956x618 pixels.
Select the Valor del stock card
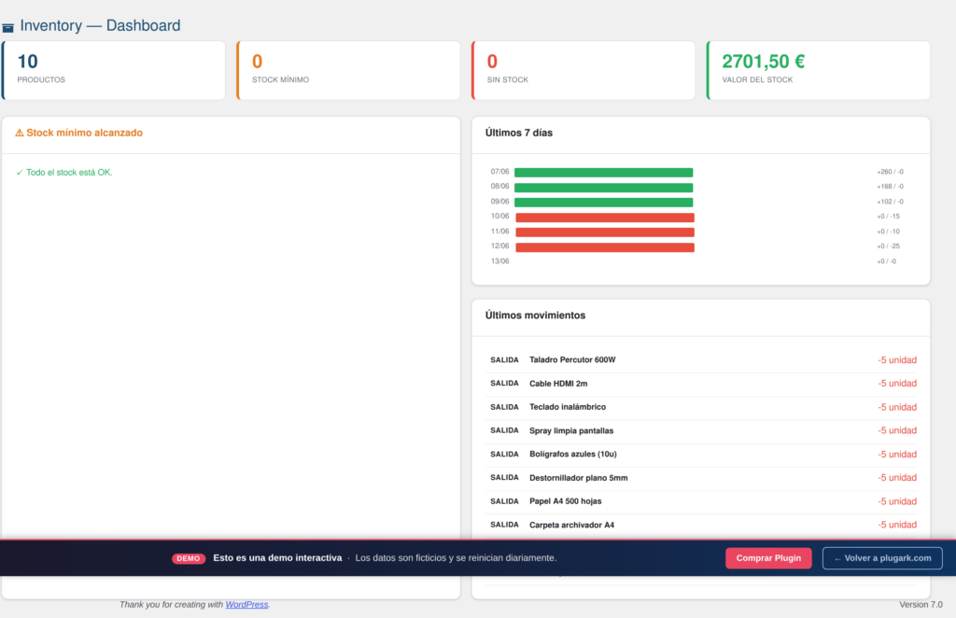click(818, 70)
